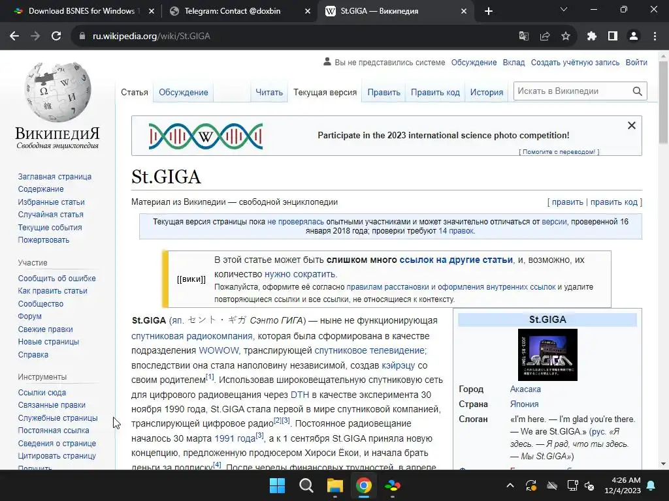Viewport: 669px width, 501px height.
Task: Dismiss the science photo competition banner
Action: [632, 125]
